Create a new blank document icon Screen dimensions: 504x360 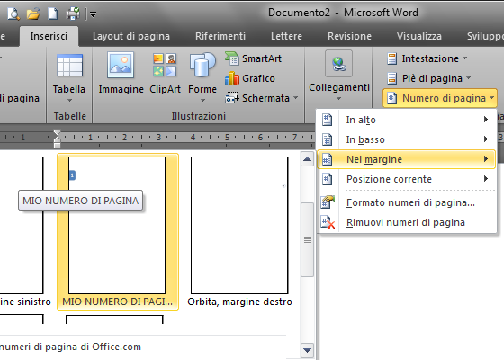(53, 13)
